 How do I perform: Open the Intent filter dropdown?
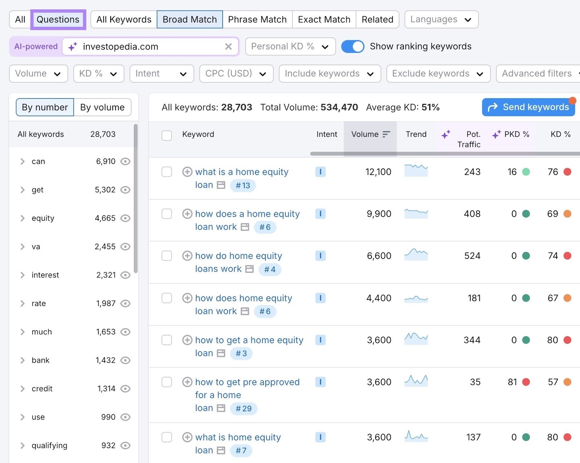[161, 74]
